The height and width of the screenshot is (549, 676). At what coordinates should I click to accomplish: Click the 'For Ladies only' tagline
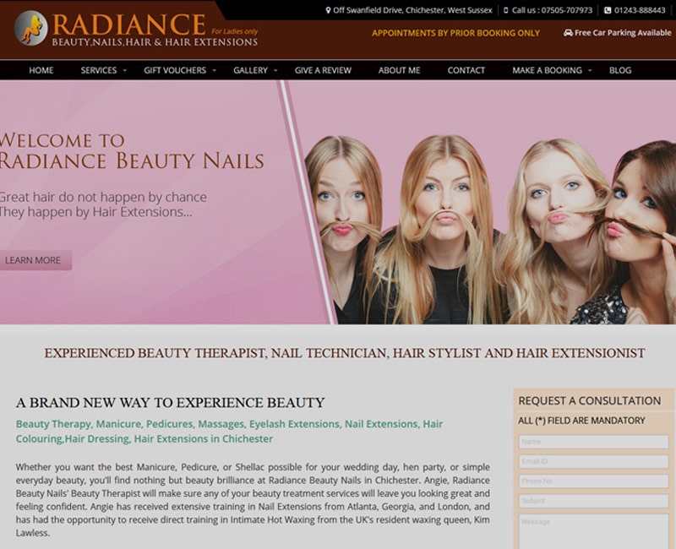tap(235, 31)
